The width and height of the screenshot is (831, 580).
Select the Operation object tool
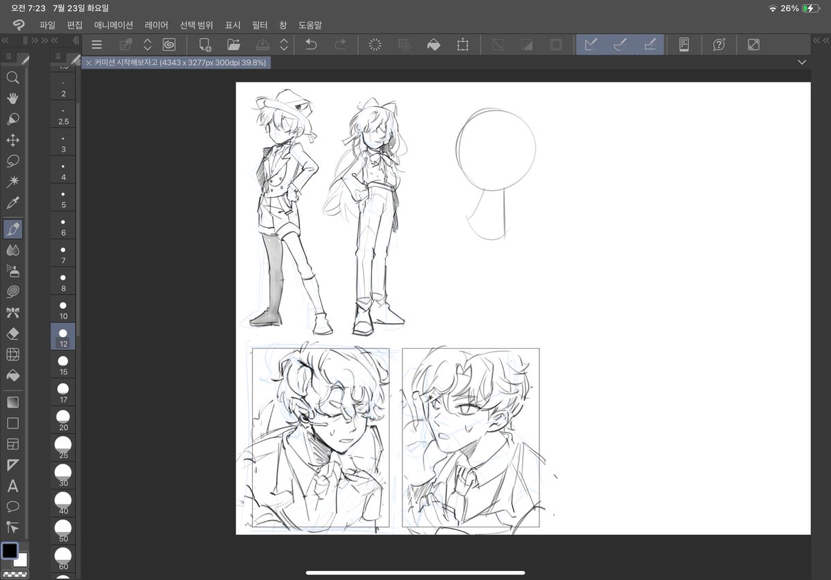point(12,119)
